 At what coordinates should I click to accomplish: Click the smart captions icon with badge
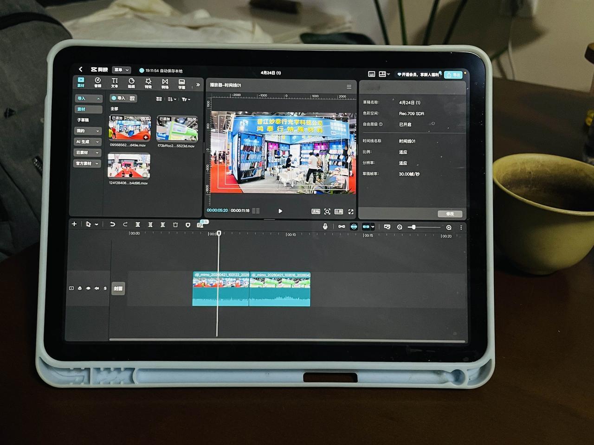[x=200, y=225]
